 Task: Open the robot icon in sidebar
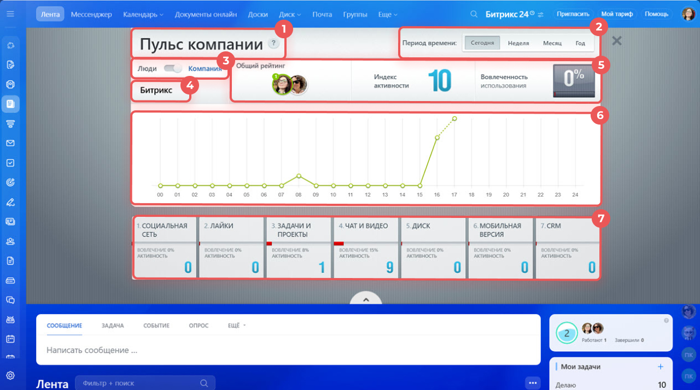coord(10,319)
